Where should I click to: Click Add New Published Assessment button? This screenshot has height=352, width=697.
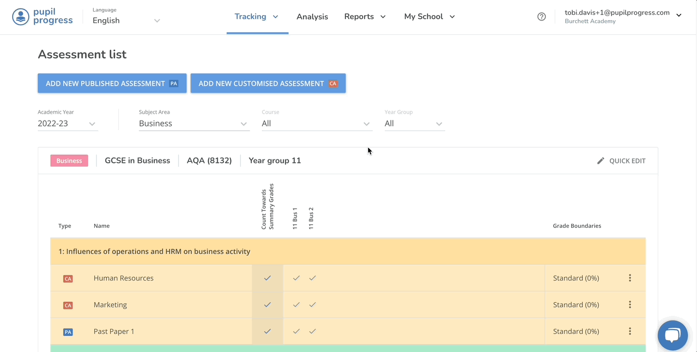(x=112, y=83)
